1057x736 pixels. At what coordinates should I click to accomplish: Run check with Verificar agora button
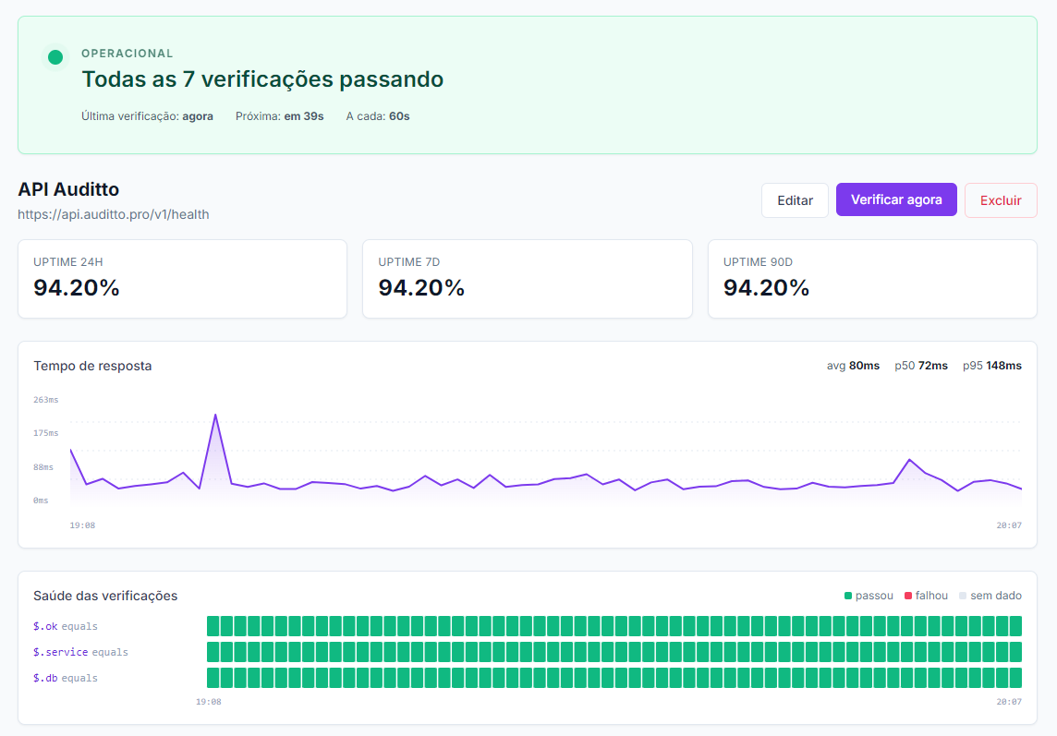click(896, 199)
